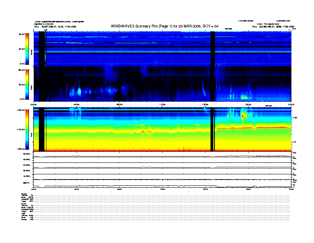Click the RAD1 color scale bar
Image resolution: width=314 pixels, height=243 pixels.
point(27,84)
